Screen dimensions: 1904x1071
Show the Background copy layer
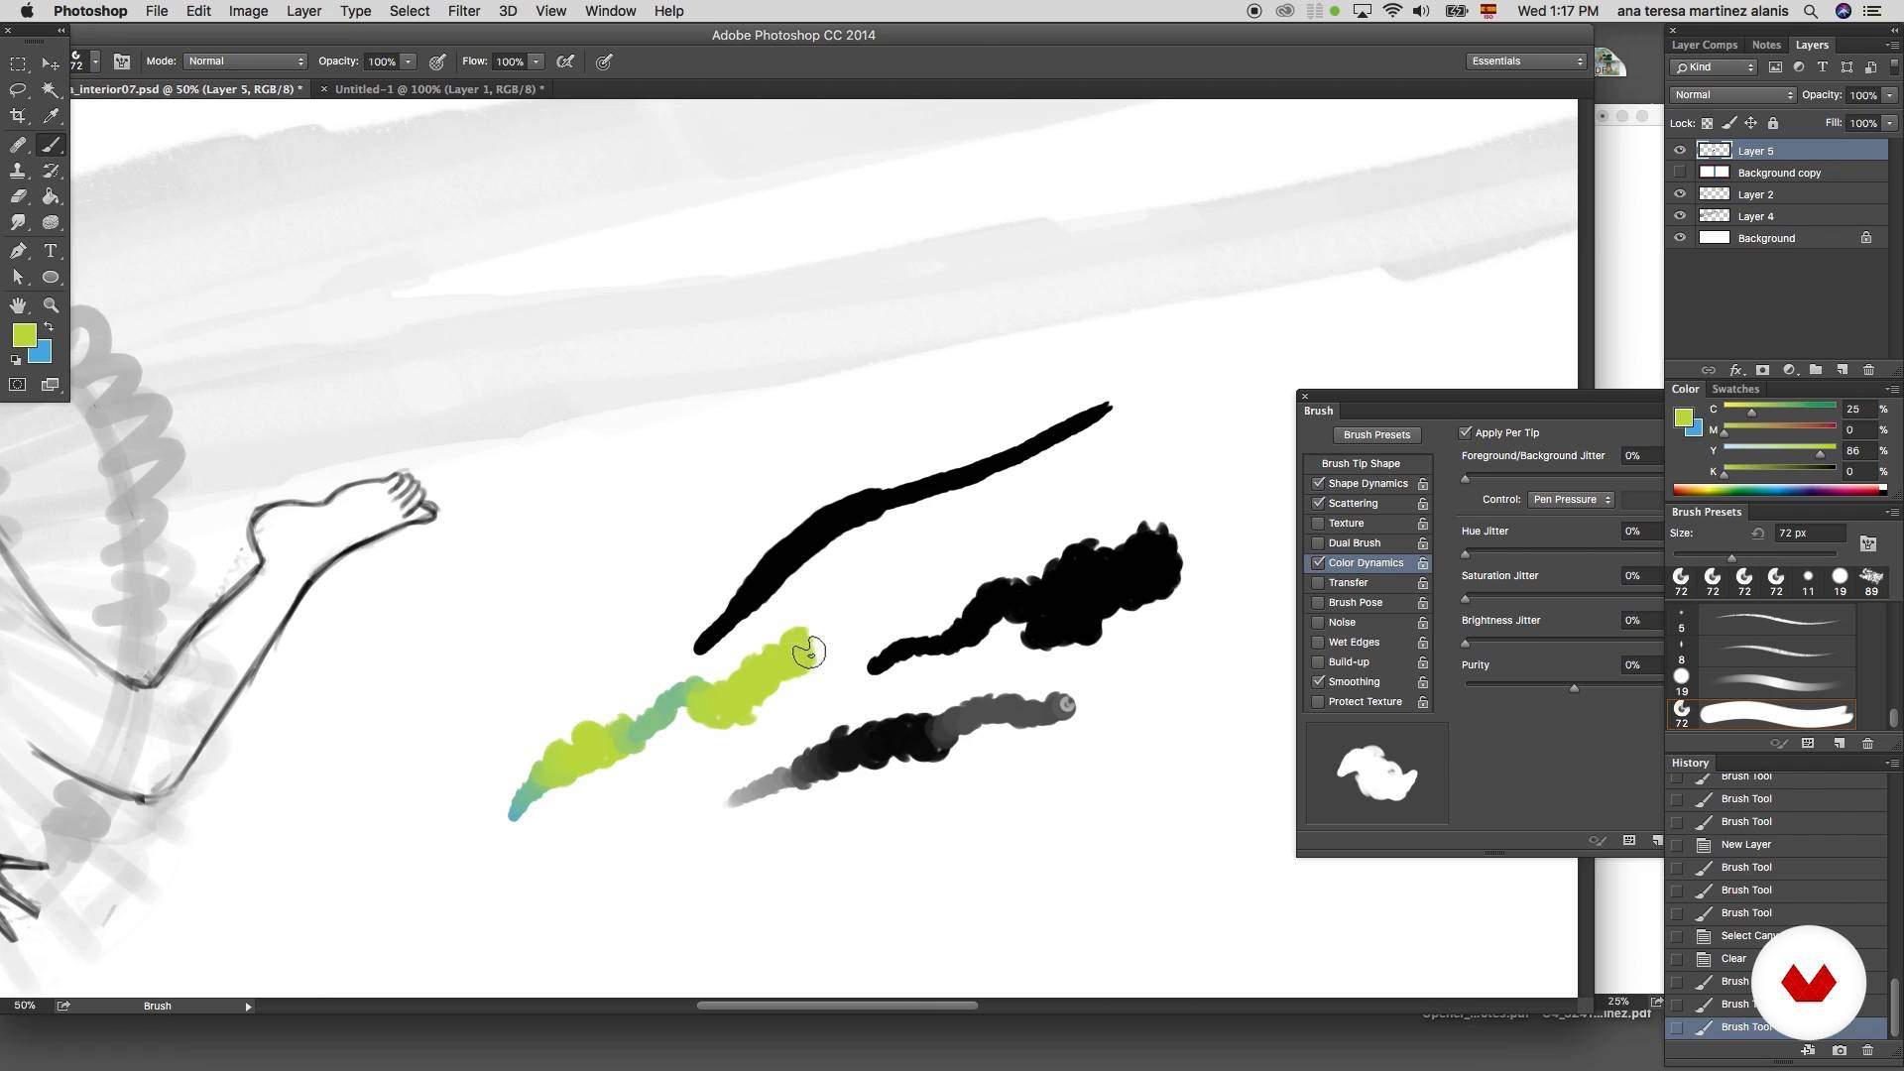(1680, 173)
